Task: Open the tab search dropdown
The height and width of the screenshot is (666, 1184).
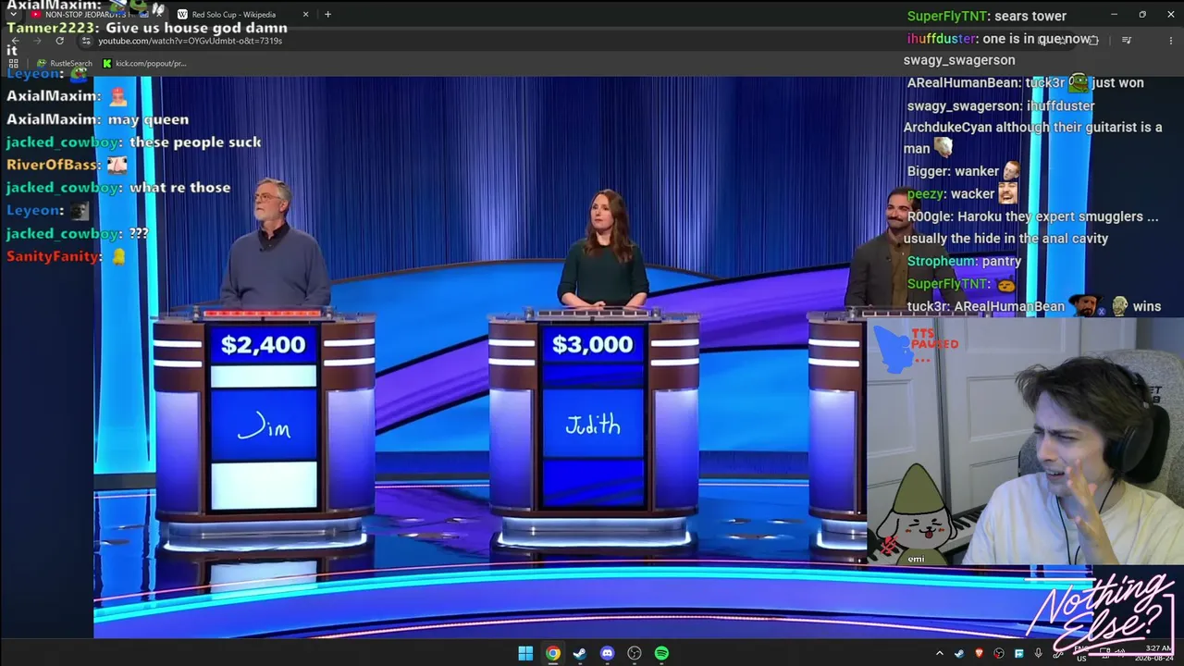Action: click(13, 14)
